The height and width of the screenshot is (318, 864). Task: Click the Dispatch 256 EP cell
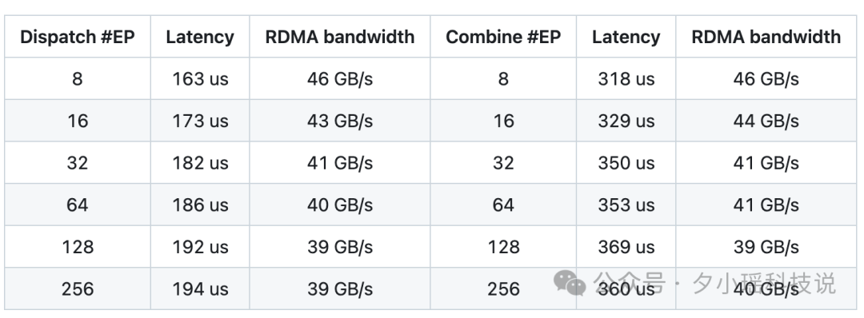[x=78, y=289]
